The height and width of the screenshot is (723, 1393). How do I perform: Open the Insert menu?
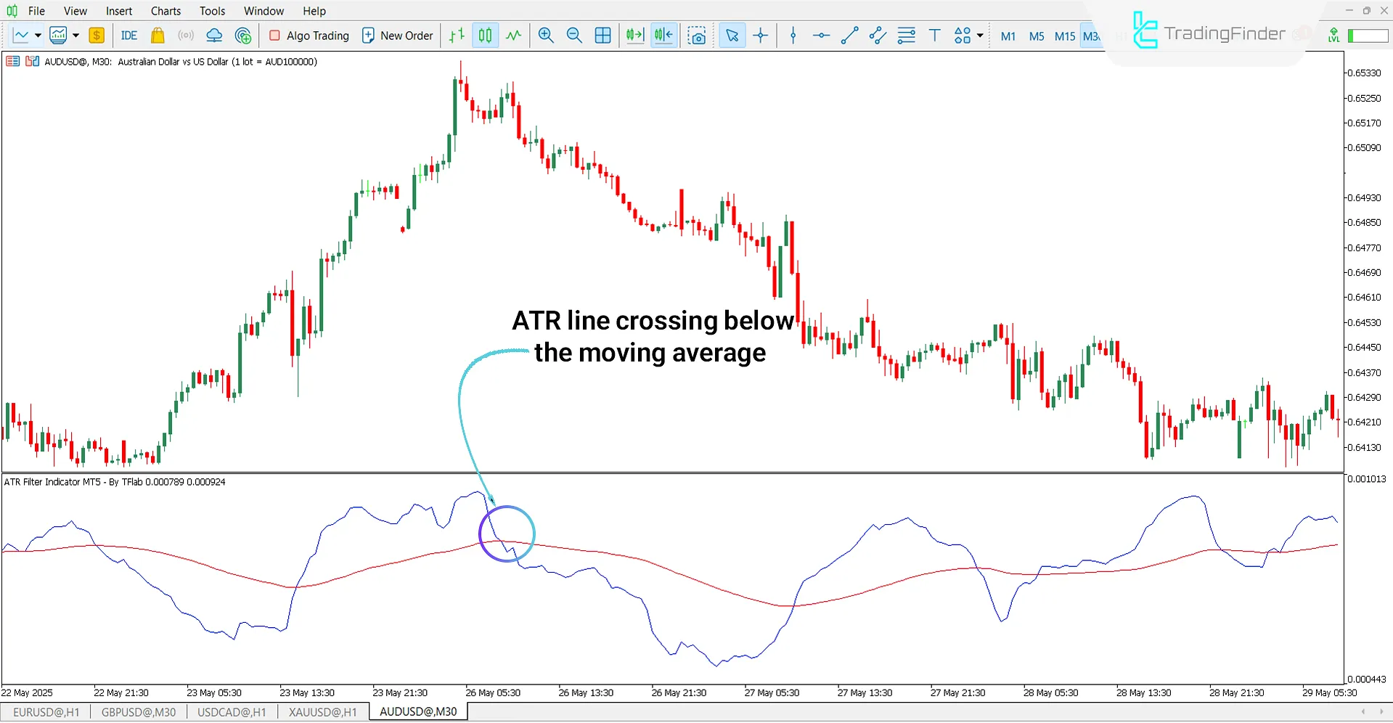119,11
